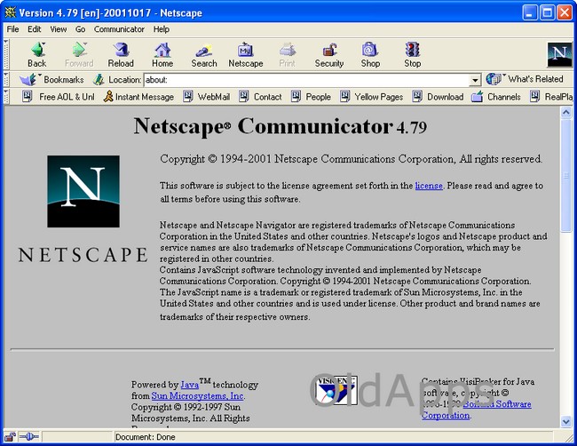The width and height of the screenshot is (577, 446).
Task: Go back with the Back toolbar button
Action: point(37,55)
